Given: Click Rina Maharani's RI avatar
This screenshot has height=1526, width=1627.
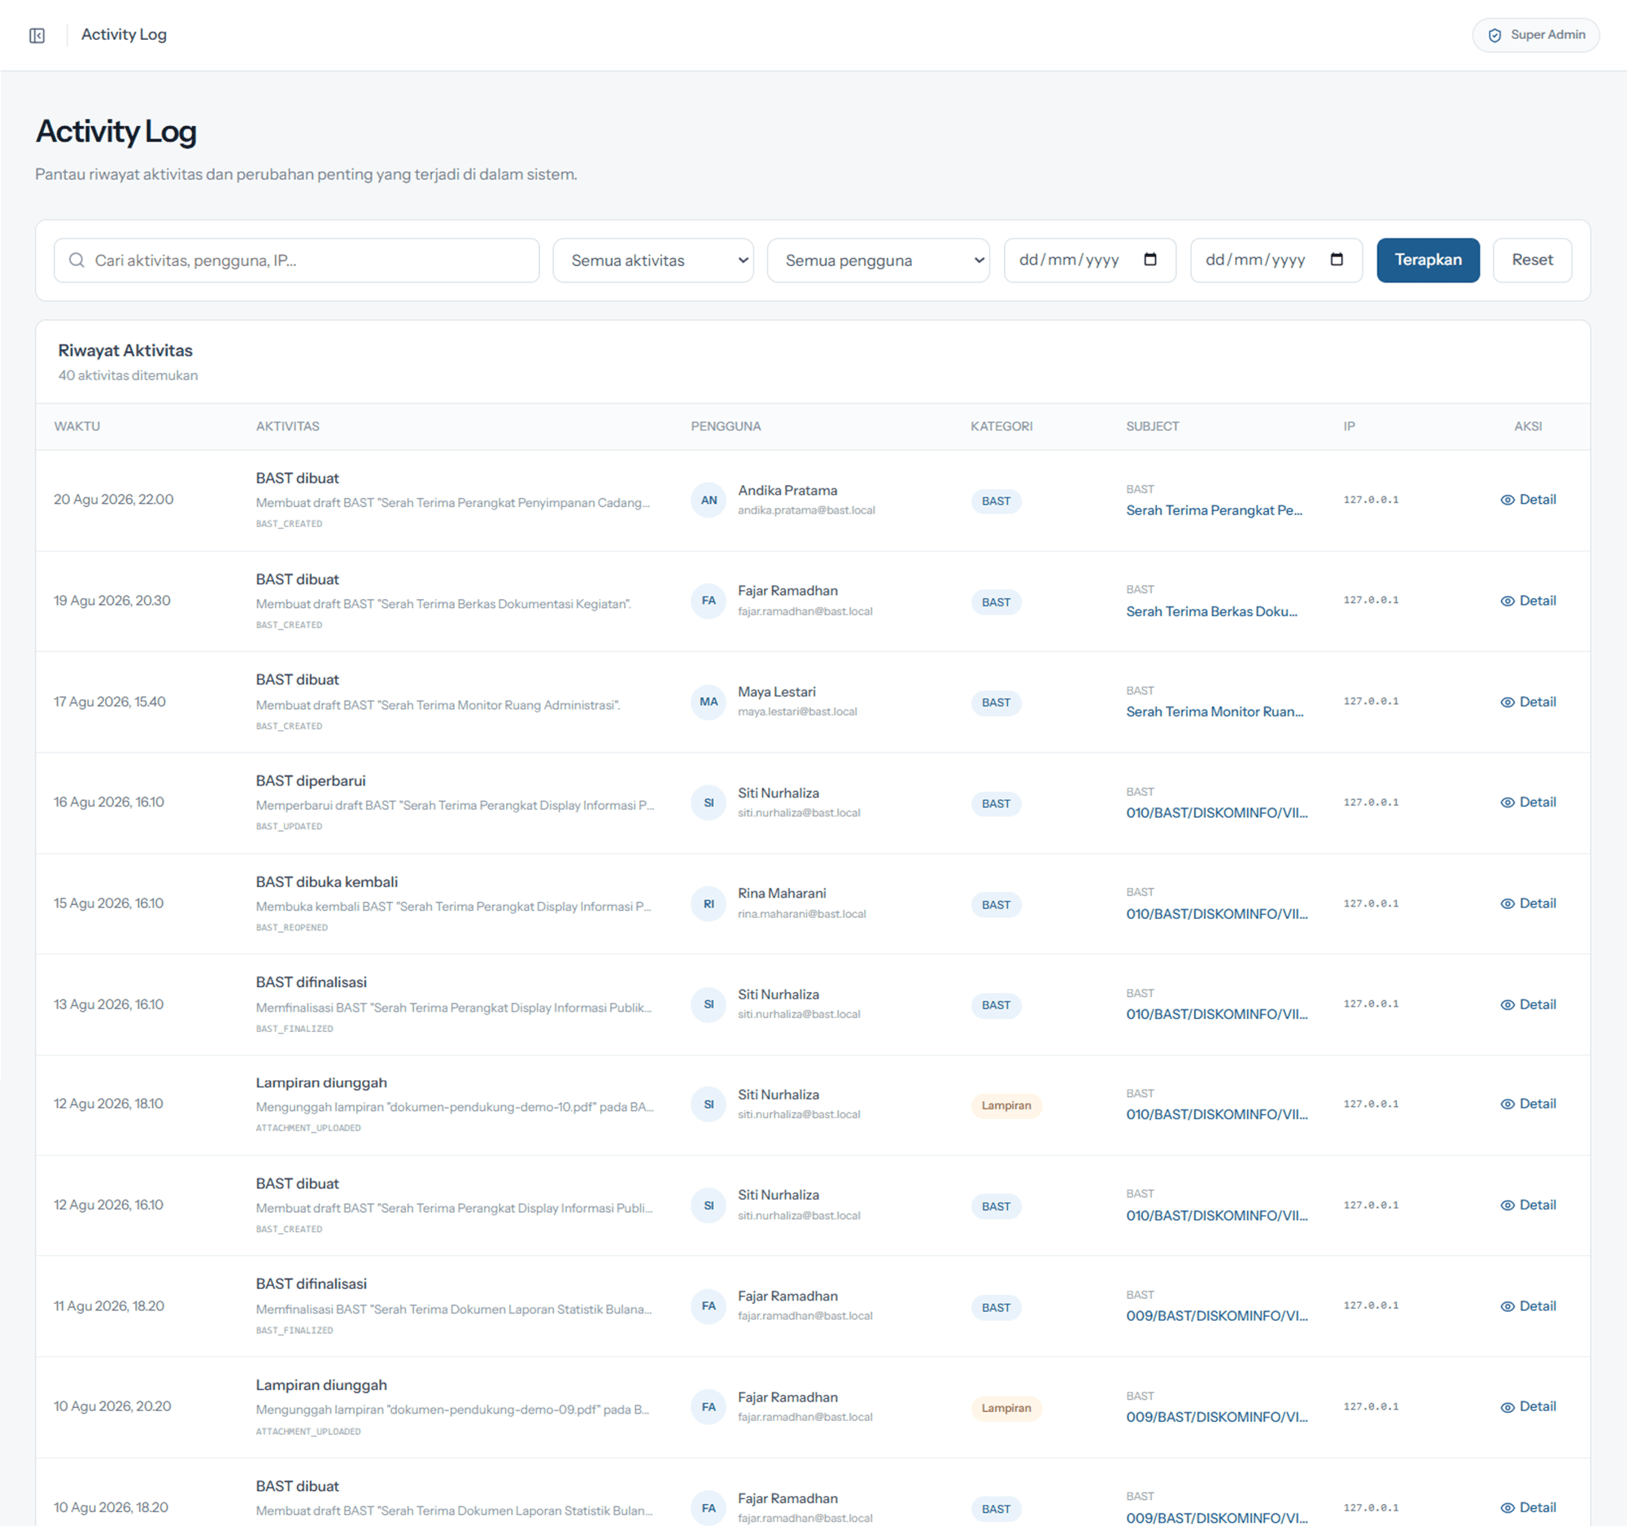Looking at the screenshot, I should [709, 904].
